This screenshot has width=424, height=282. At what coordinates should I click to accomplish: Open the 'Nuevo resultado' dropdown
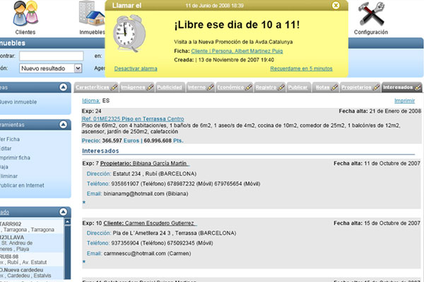point(51,68)
